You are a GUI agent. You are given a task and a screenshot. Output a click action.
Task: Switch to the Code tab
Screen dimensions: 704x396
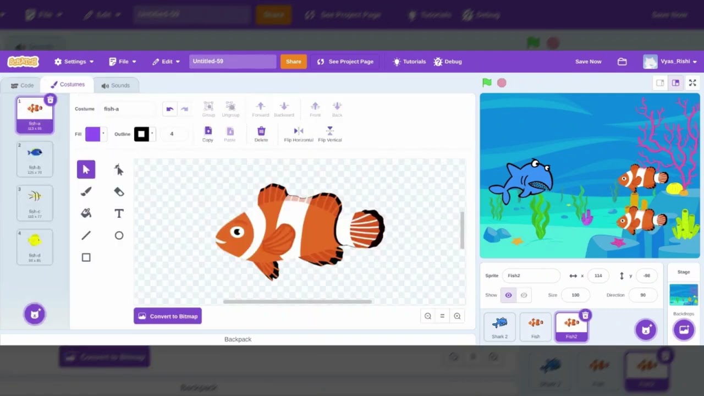pyautogui.click(x=23, y=85)
